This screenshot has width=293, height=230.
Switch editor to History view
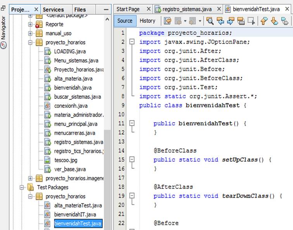tap(147, 21)
